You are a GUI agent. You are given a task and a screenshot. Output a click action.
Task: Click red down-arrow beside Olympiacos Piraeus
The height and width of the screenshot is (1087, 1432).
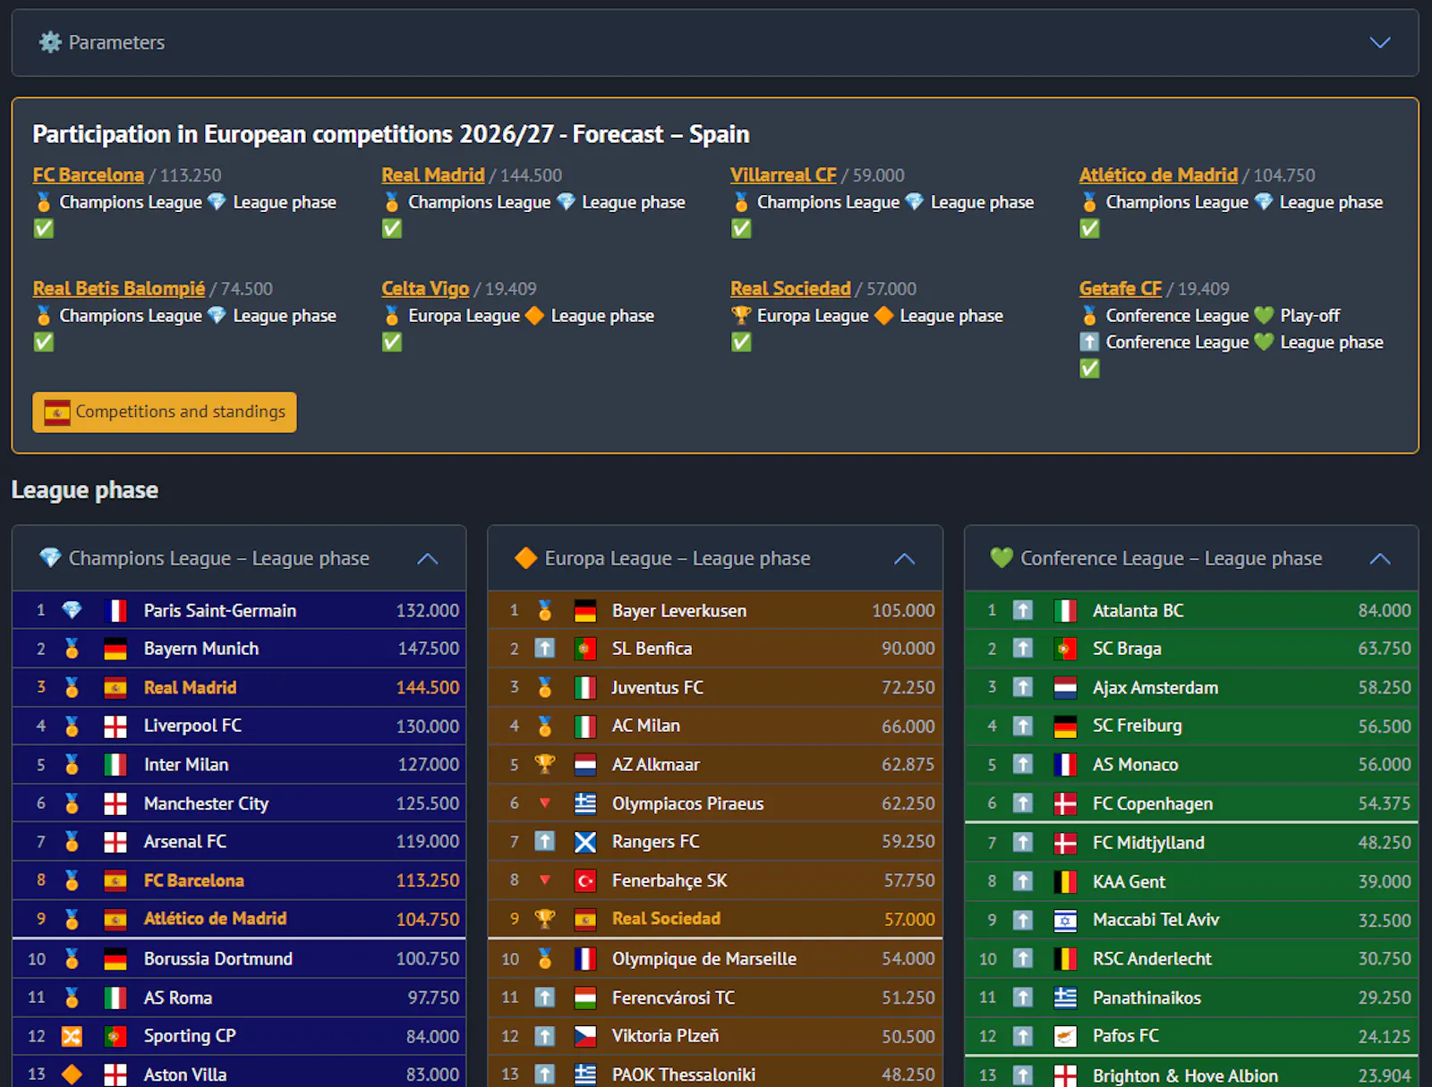[544, 803]
